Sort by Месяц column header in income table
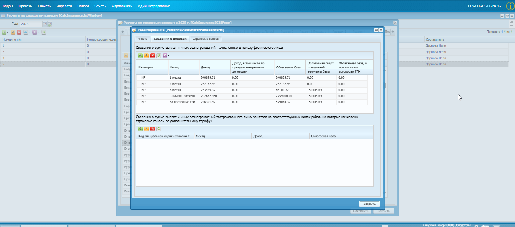This screenshot has height=227, width=515. coord(184,67)
